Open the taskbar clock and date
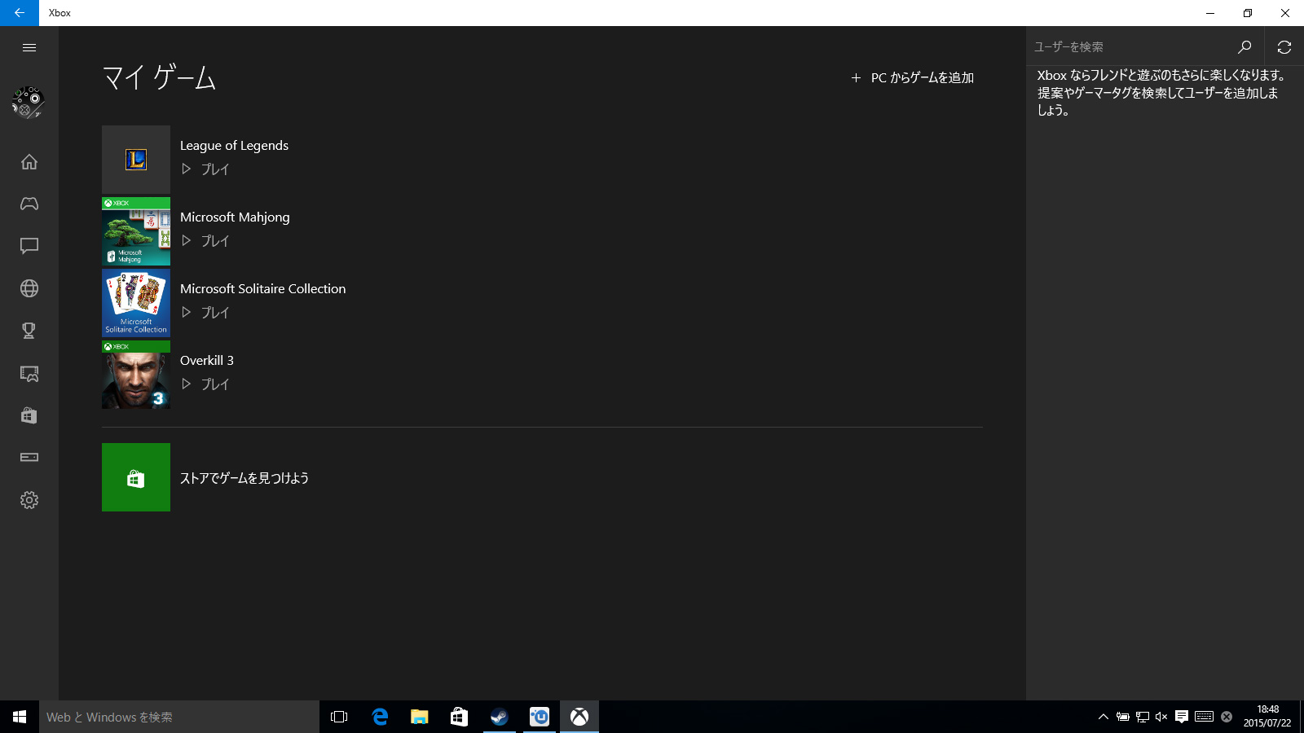 point(1267,717)
